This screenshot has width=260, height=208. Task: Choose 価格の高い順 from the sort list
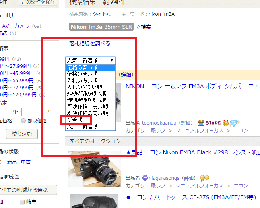[x=90, y=74]
